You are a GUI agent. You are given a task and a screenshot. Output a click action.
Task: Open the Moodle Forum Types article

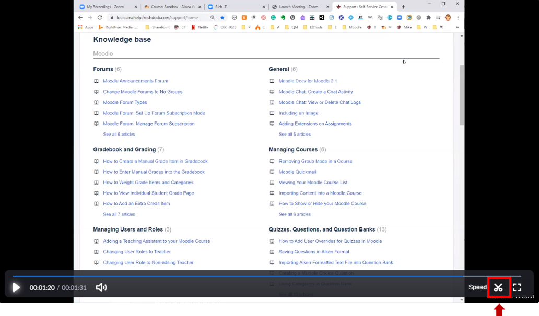125,102
